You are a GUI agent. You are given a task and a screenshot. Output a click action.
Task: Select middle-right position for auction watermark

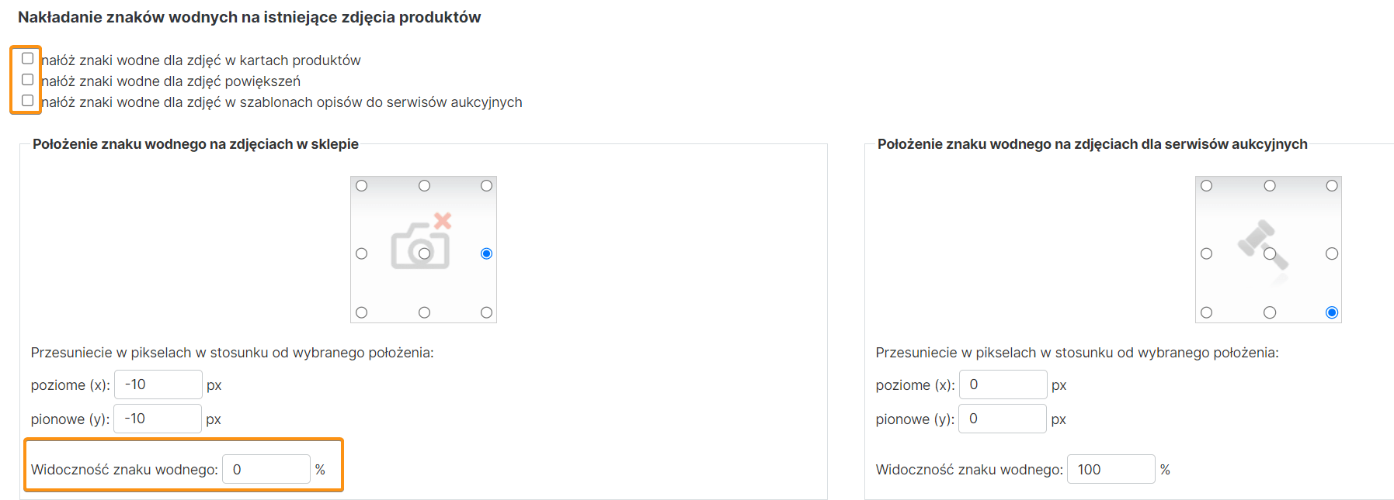tap(1332, 253)
